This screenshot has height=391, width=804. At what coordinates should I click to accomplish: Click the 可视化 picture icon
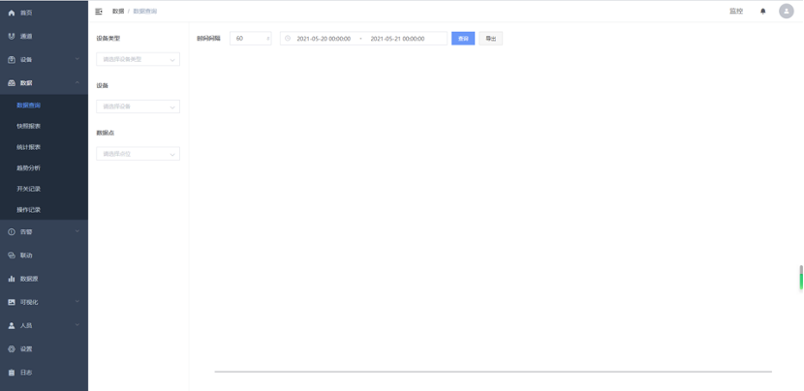point(12,302)
